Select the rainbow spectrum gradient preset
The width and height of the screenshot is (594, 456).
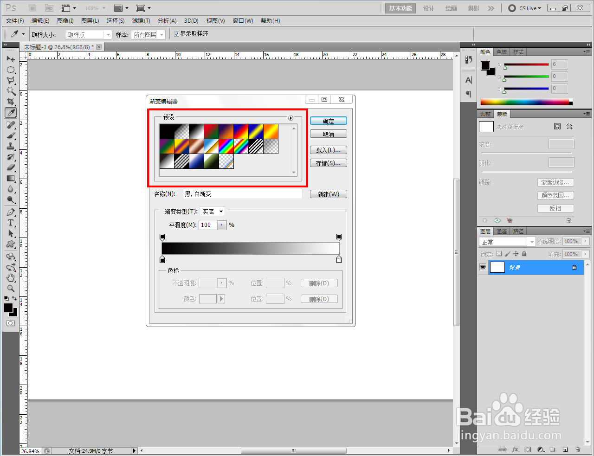coord(226,146)
